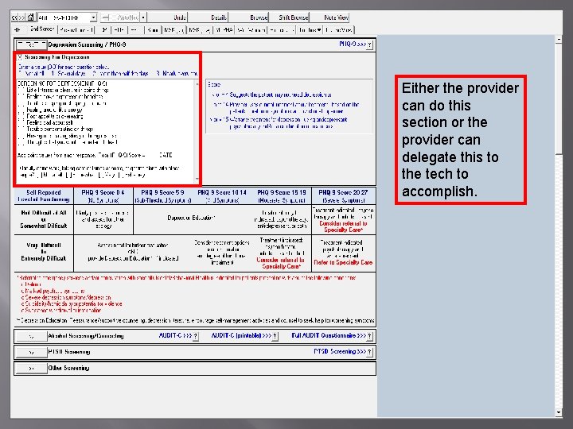This screenshot has height=429, width=573.
Task: Click the 'PHQ 9 Score 0-4' column header
Action: click(103, 196)
